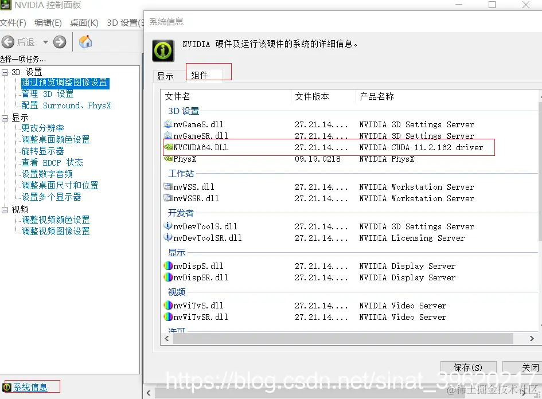Click the component list scroll left arrow
This screenshot has height=399, width=542.
click(x=167, y=339)
